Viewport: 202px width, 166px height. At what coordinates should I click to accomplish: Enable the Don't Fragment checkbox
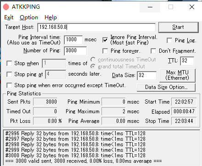pos(153,51)
